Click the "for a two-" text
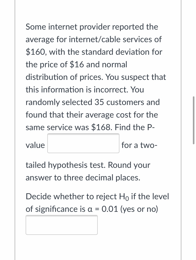Viewport: 196px width, 260px height. pyautogui.click(x=139, y=145)
